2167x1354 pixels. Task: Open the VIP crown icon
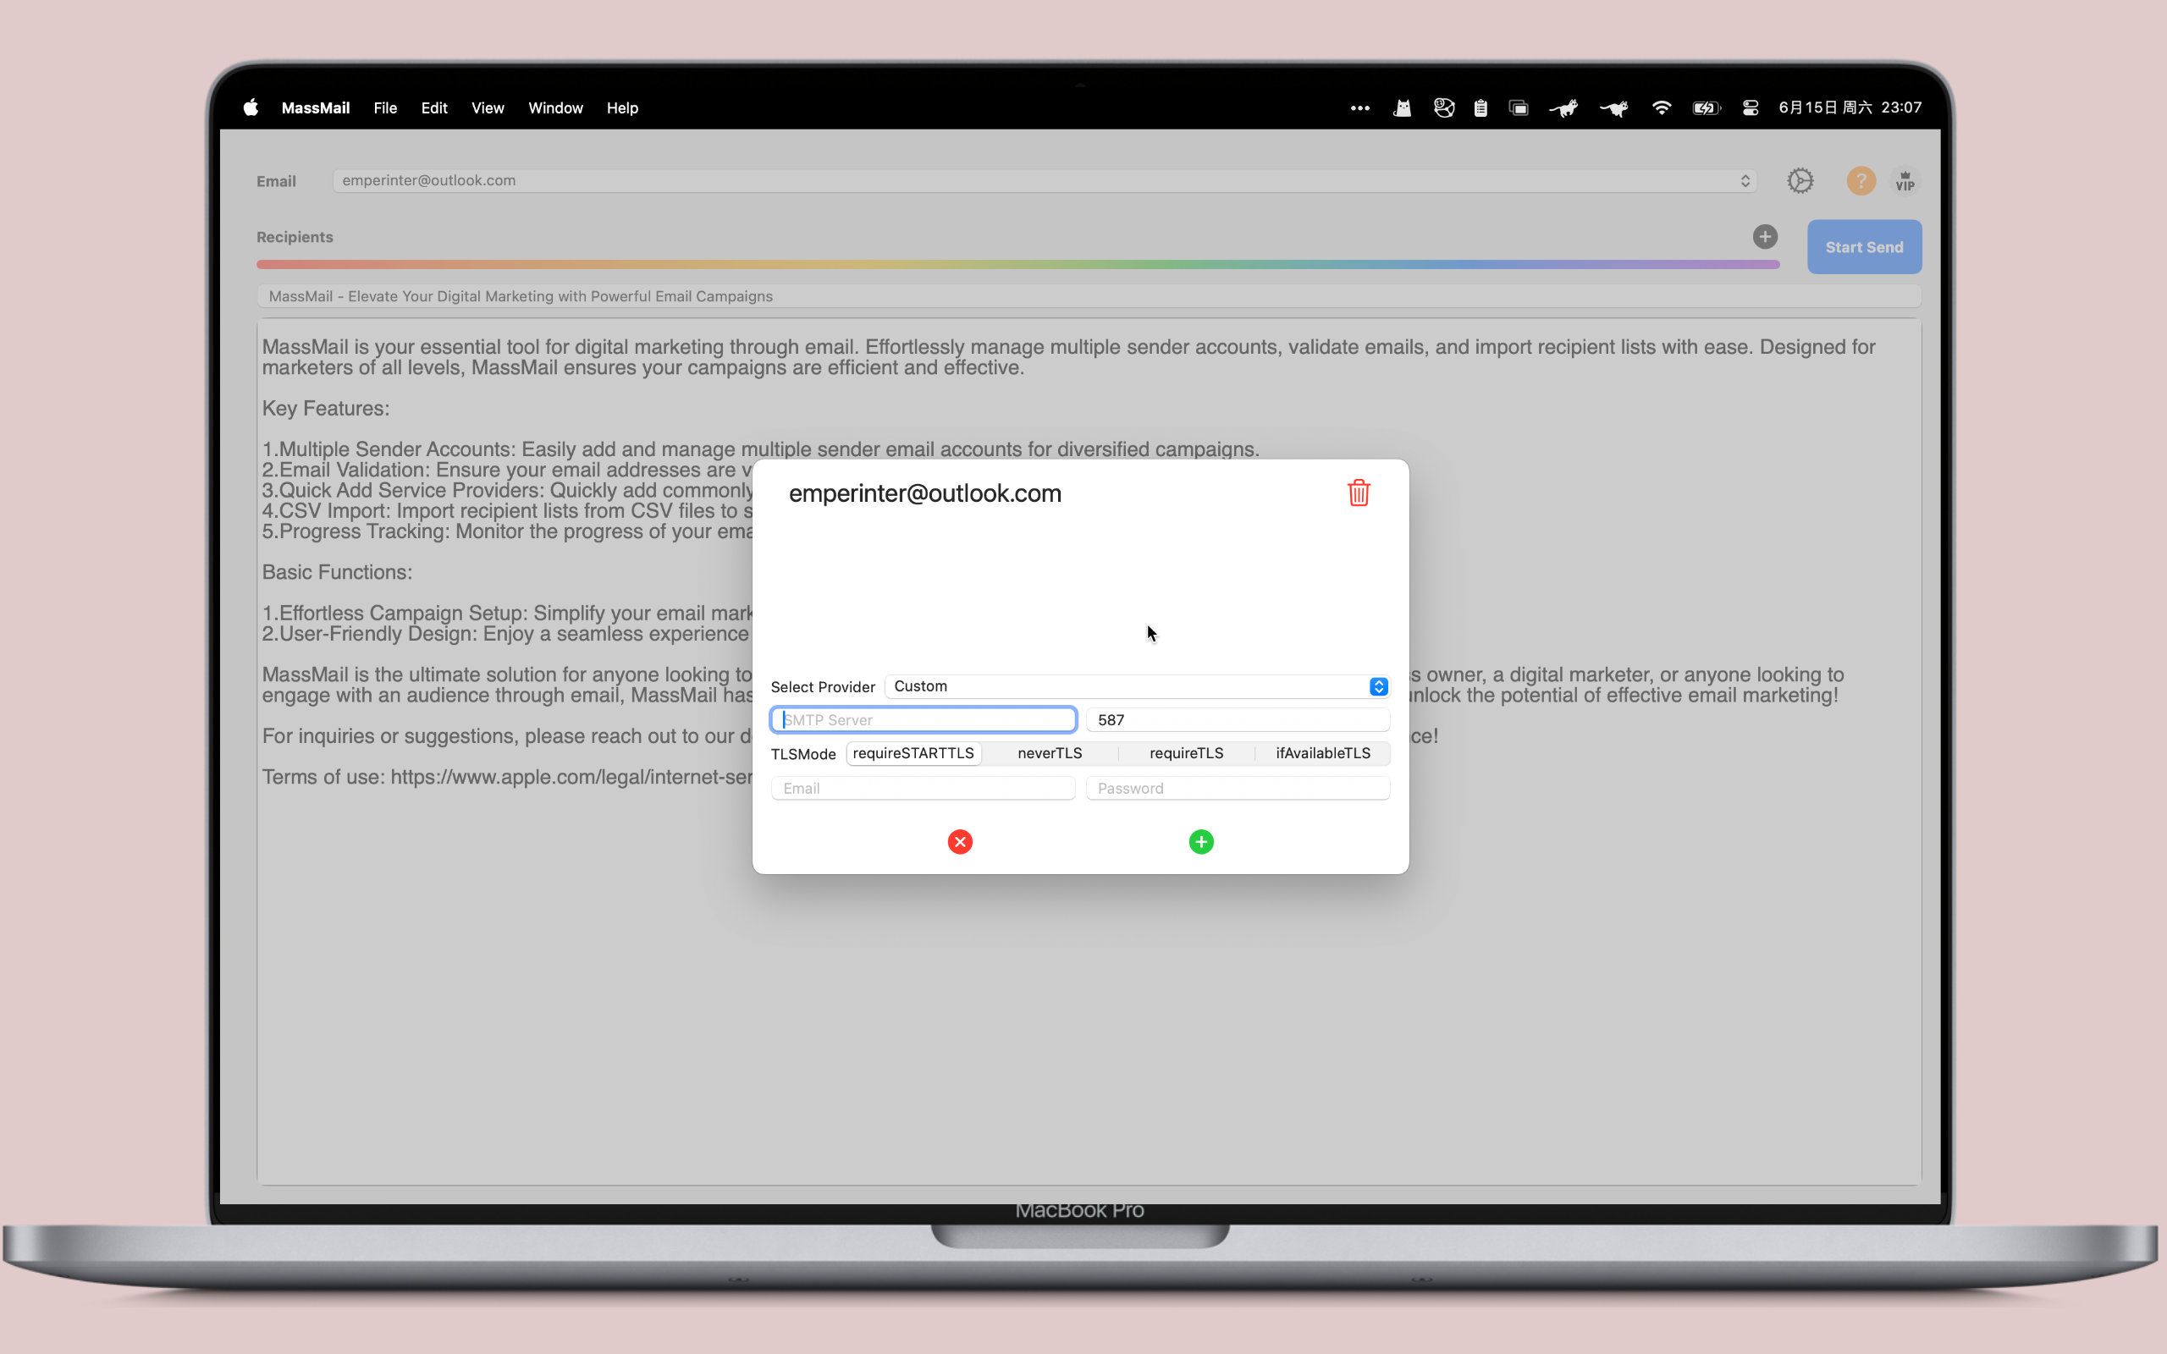[1905, 182]
